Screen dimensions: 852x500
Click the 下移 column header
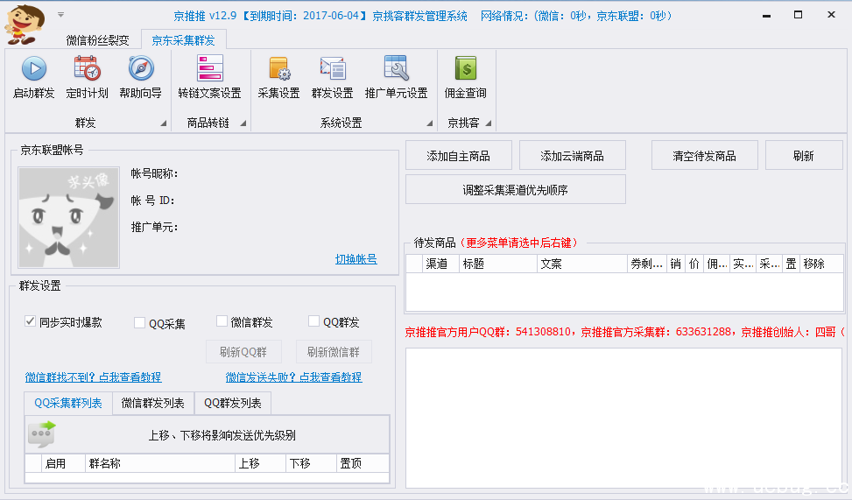click(311, 463)
